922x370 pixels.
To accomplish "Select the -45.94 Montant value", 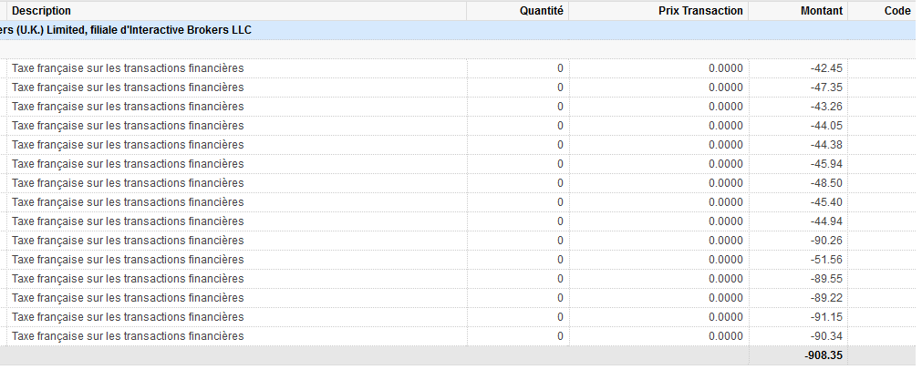I will pyautogui.click(x=825, y=164).
